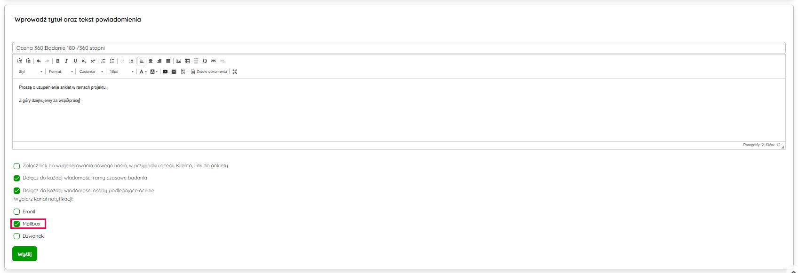Click the Źródło dokumentu button
Image resolution: width=798 pixels, height=273 pixels.
[209, 72]
